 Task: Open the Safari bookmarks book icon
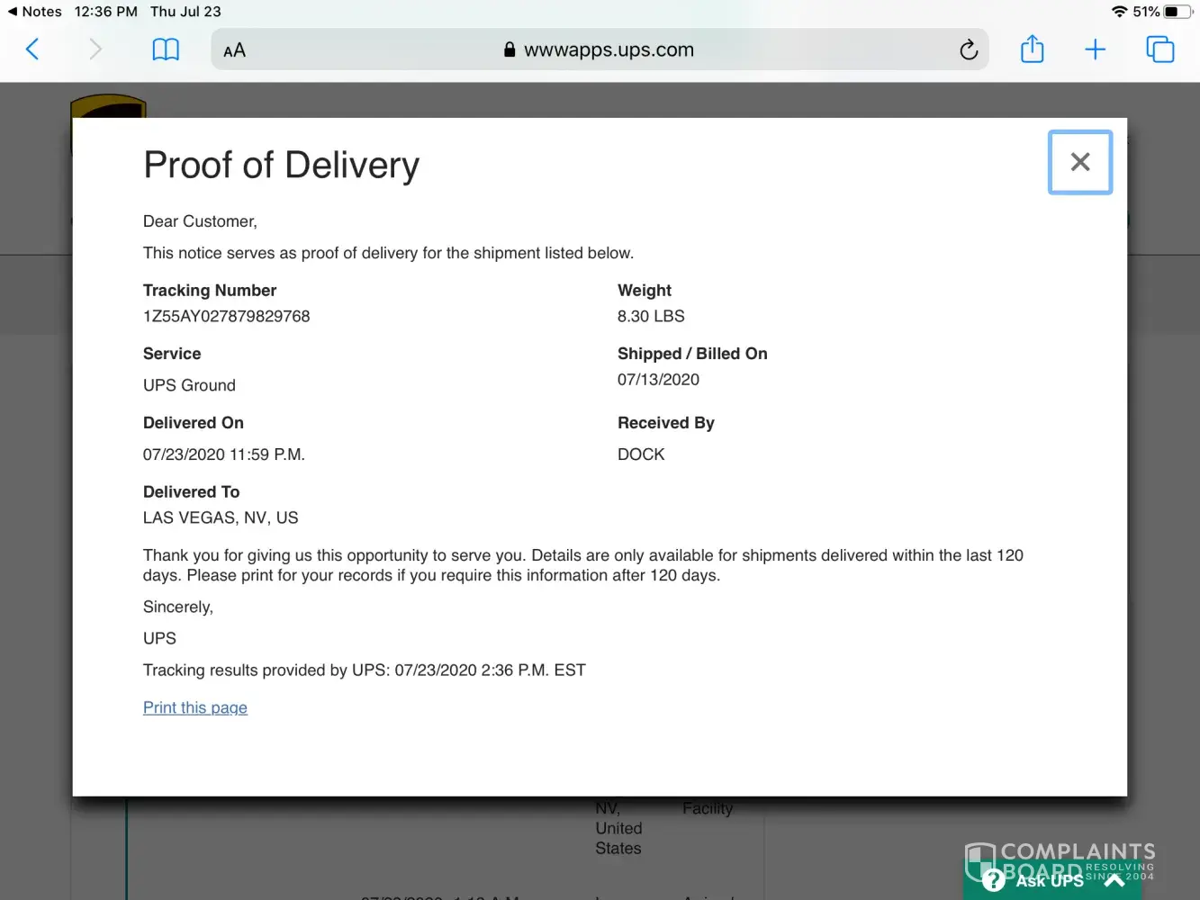click(x=166, y=49)
